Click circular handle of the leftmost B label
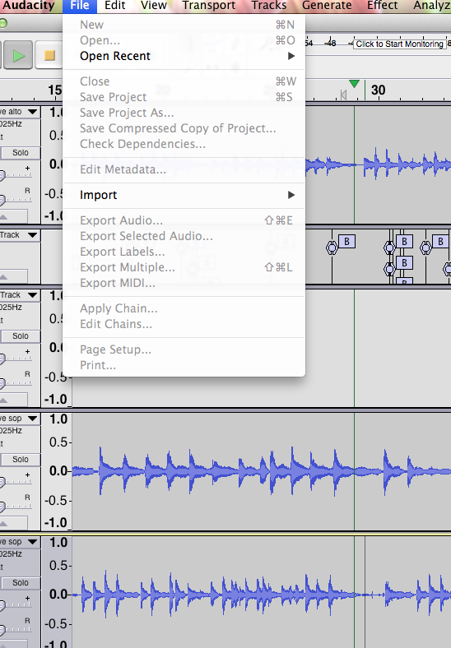451x648 pixels. coord(332,248)
